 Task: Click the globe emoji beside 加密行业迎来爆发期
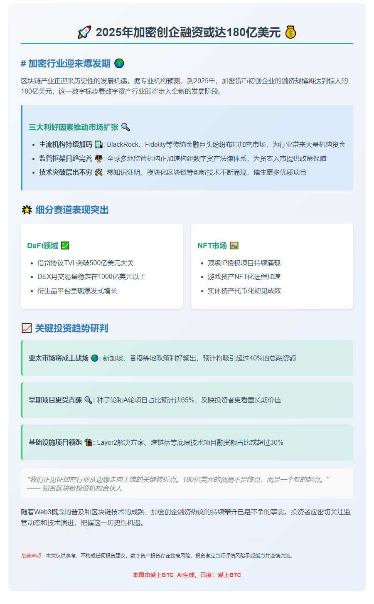tap(119, 63)
